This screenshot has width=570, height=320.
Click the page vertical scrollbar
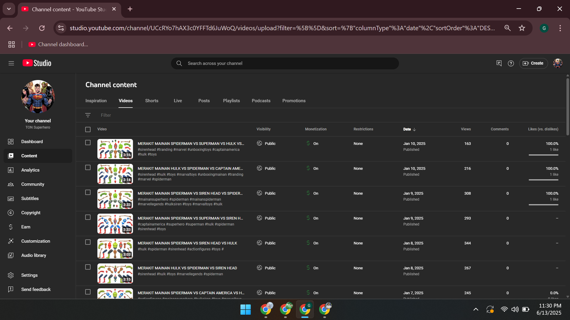click(x=568, y=107)
